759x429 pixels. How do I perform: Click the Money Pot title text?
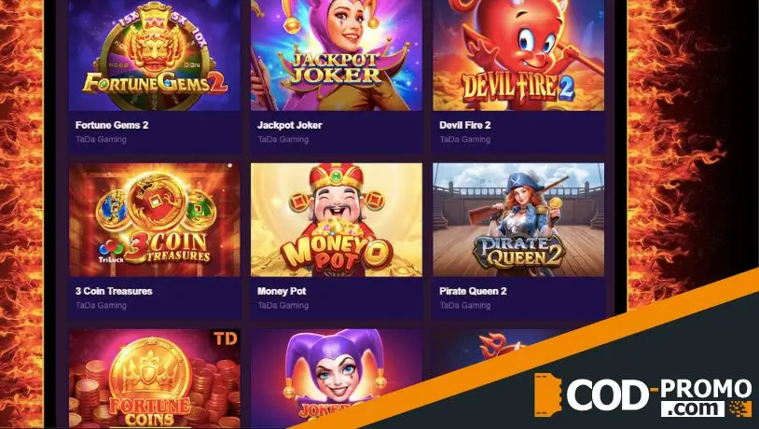[282, 291]
